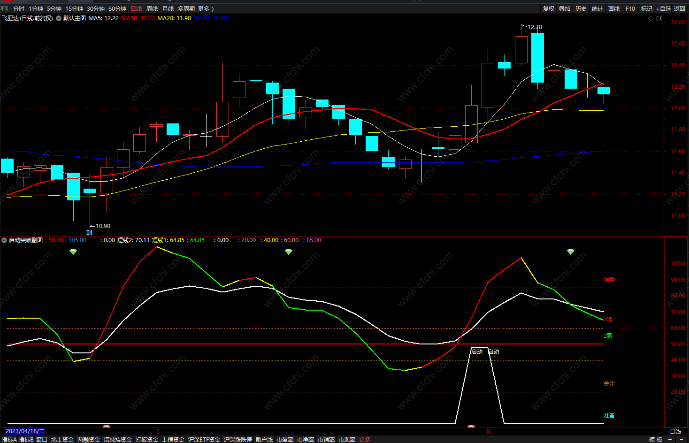This screenshot has height=443, width=689.
Task: Add stock with the +自选 button
Action: click(x=664, y=8)
